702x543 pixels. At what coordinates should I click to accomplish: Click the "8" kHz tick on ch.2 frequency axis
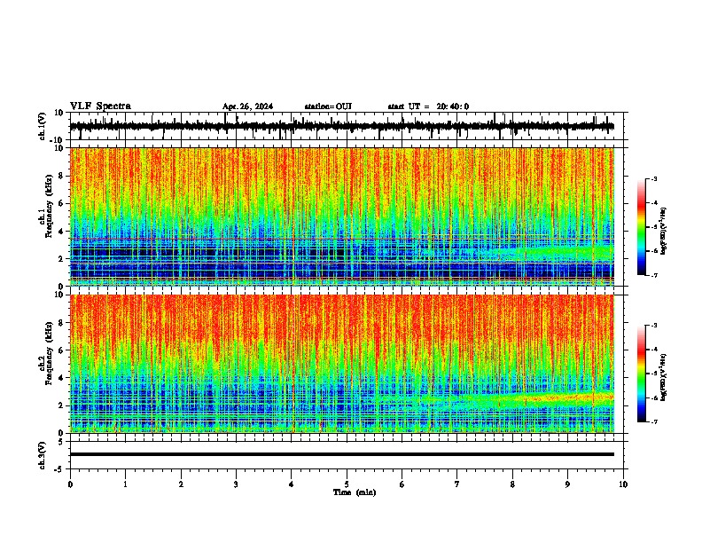coord(62,323)
